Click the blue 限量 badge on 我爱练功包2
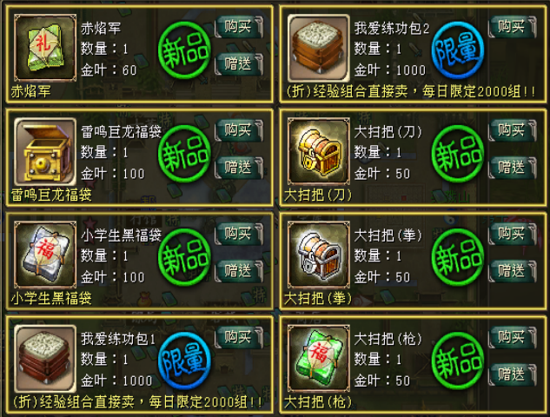550x417 pixels. [x=458, y=50]
